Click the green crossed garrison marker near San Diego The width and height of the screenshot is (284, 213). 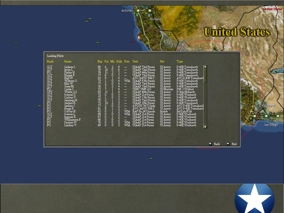[274, 118]
